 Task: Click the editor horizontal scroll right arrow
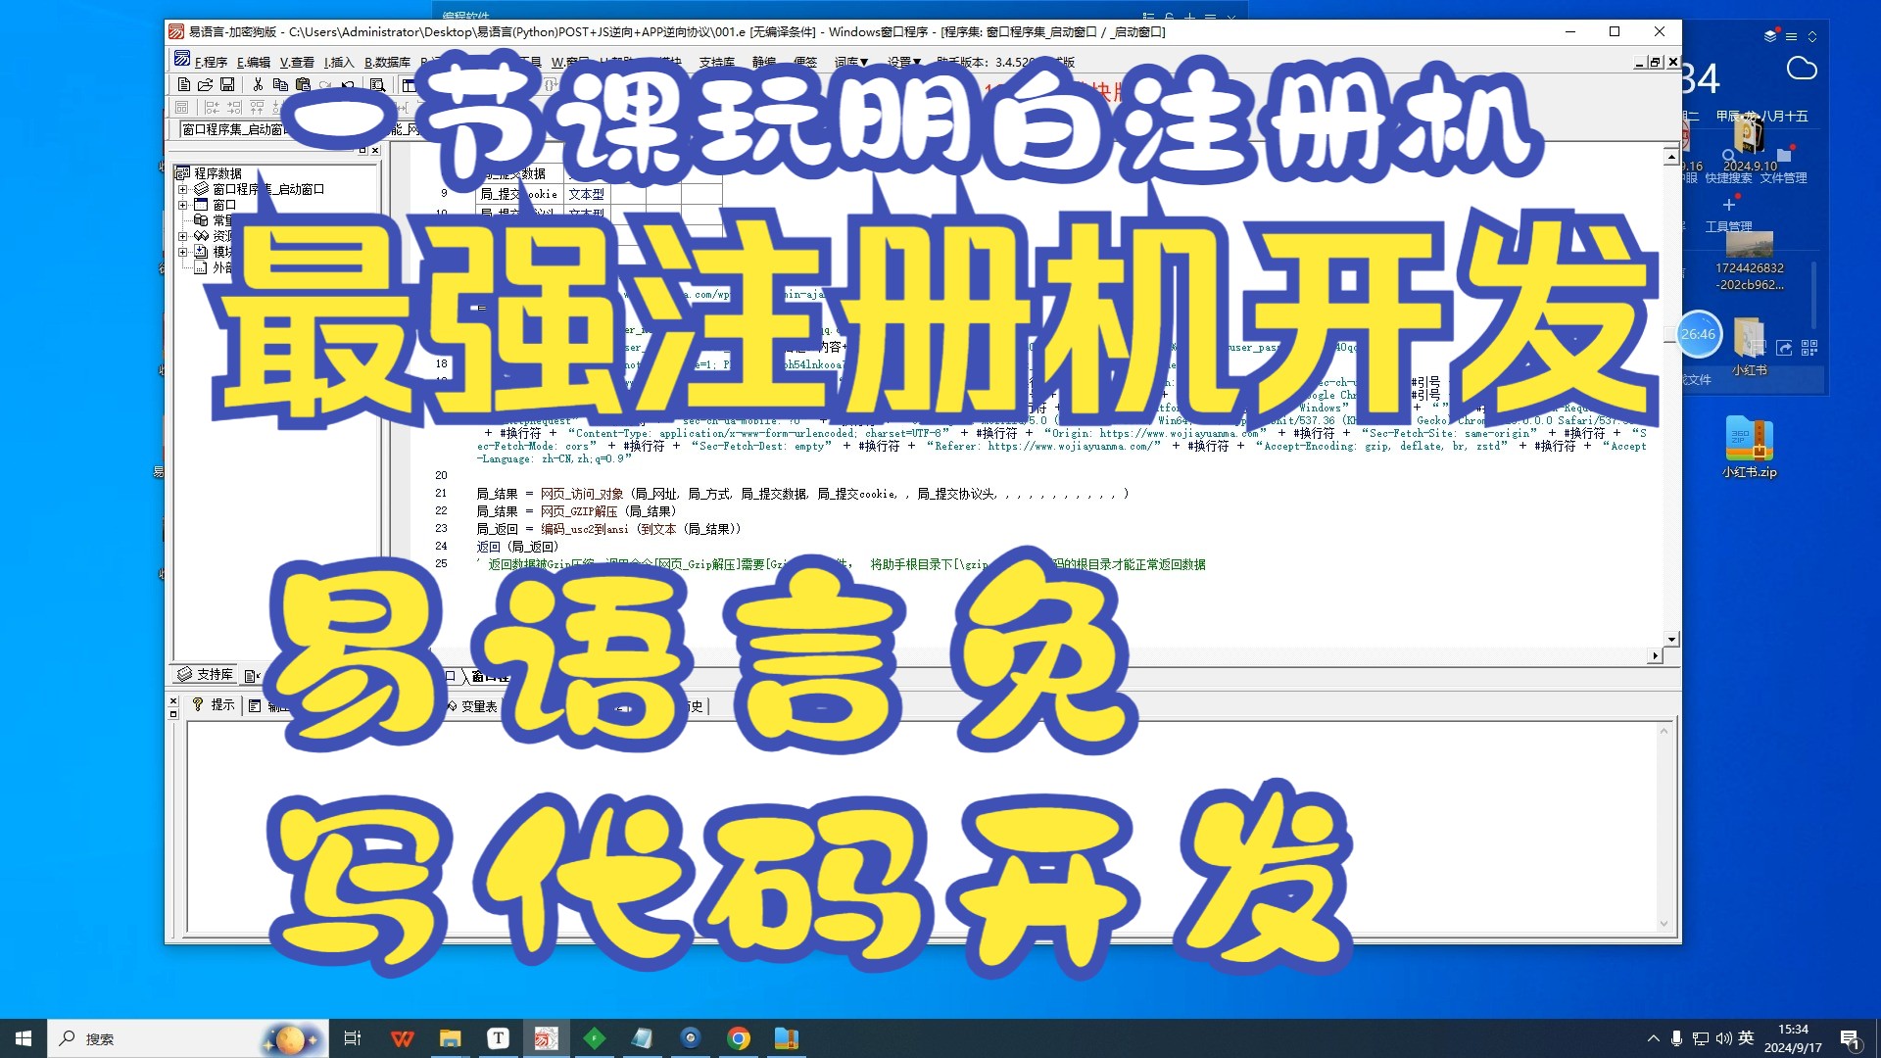1656,655
